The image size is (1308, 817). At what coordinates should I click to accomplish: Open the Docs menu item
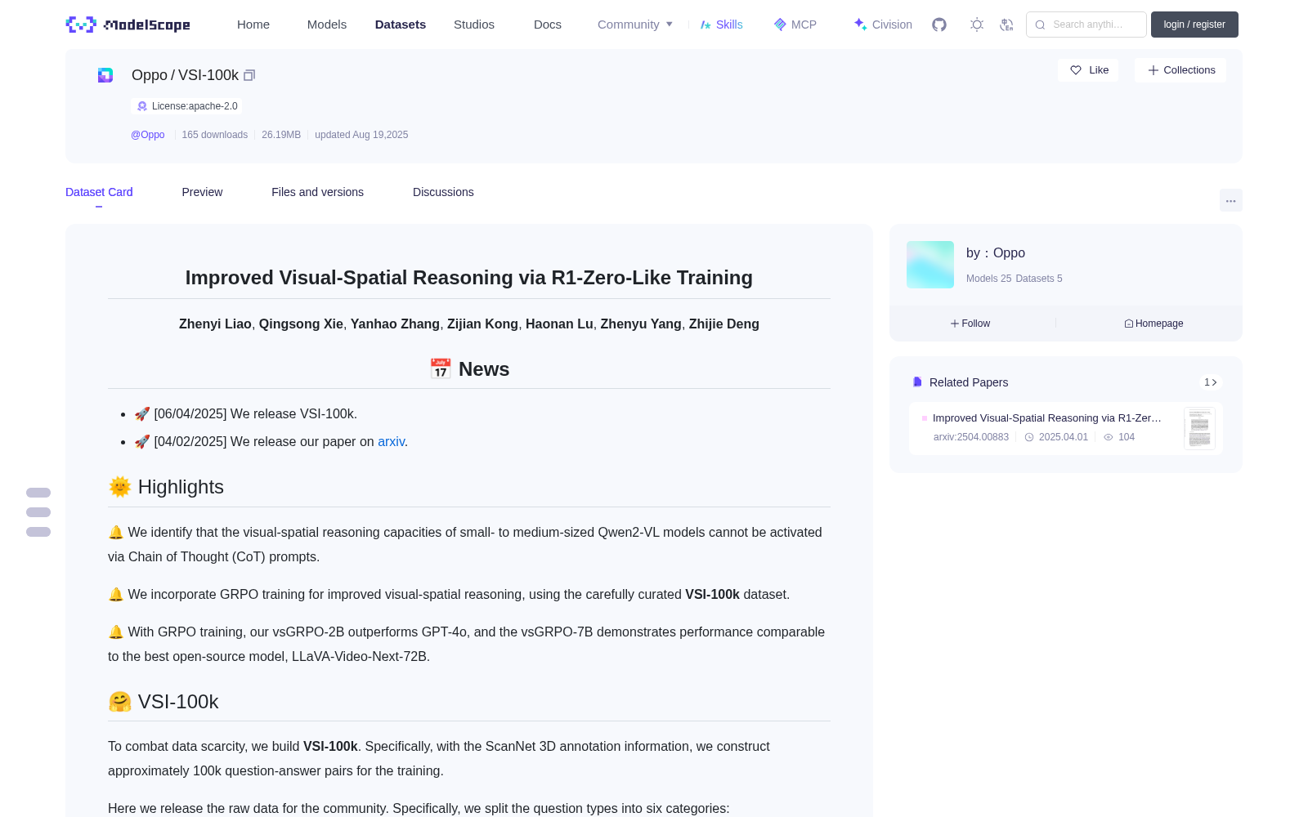coord(548,25)
